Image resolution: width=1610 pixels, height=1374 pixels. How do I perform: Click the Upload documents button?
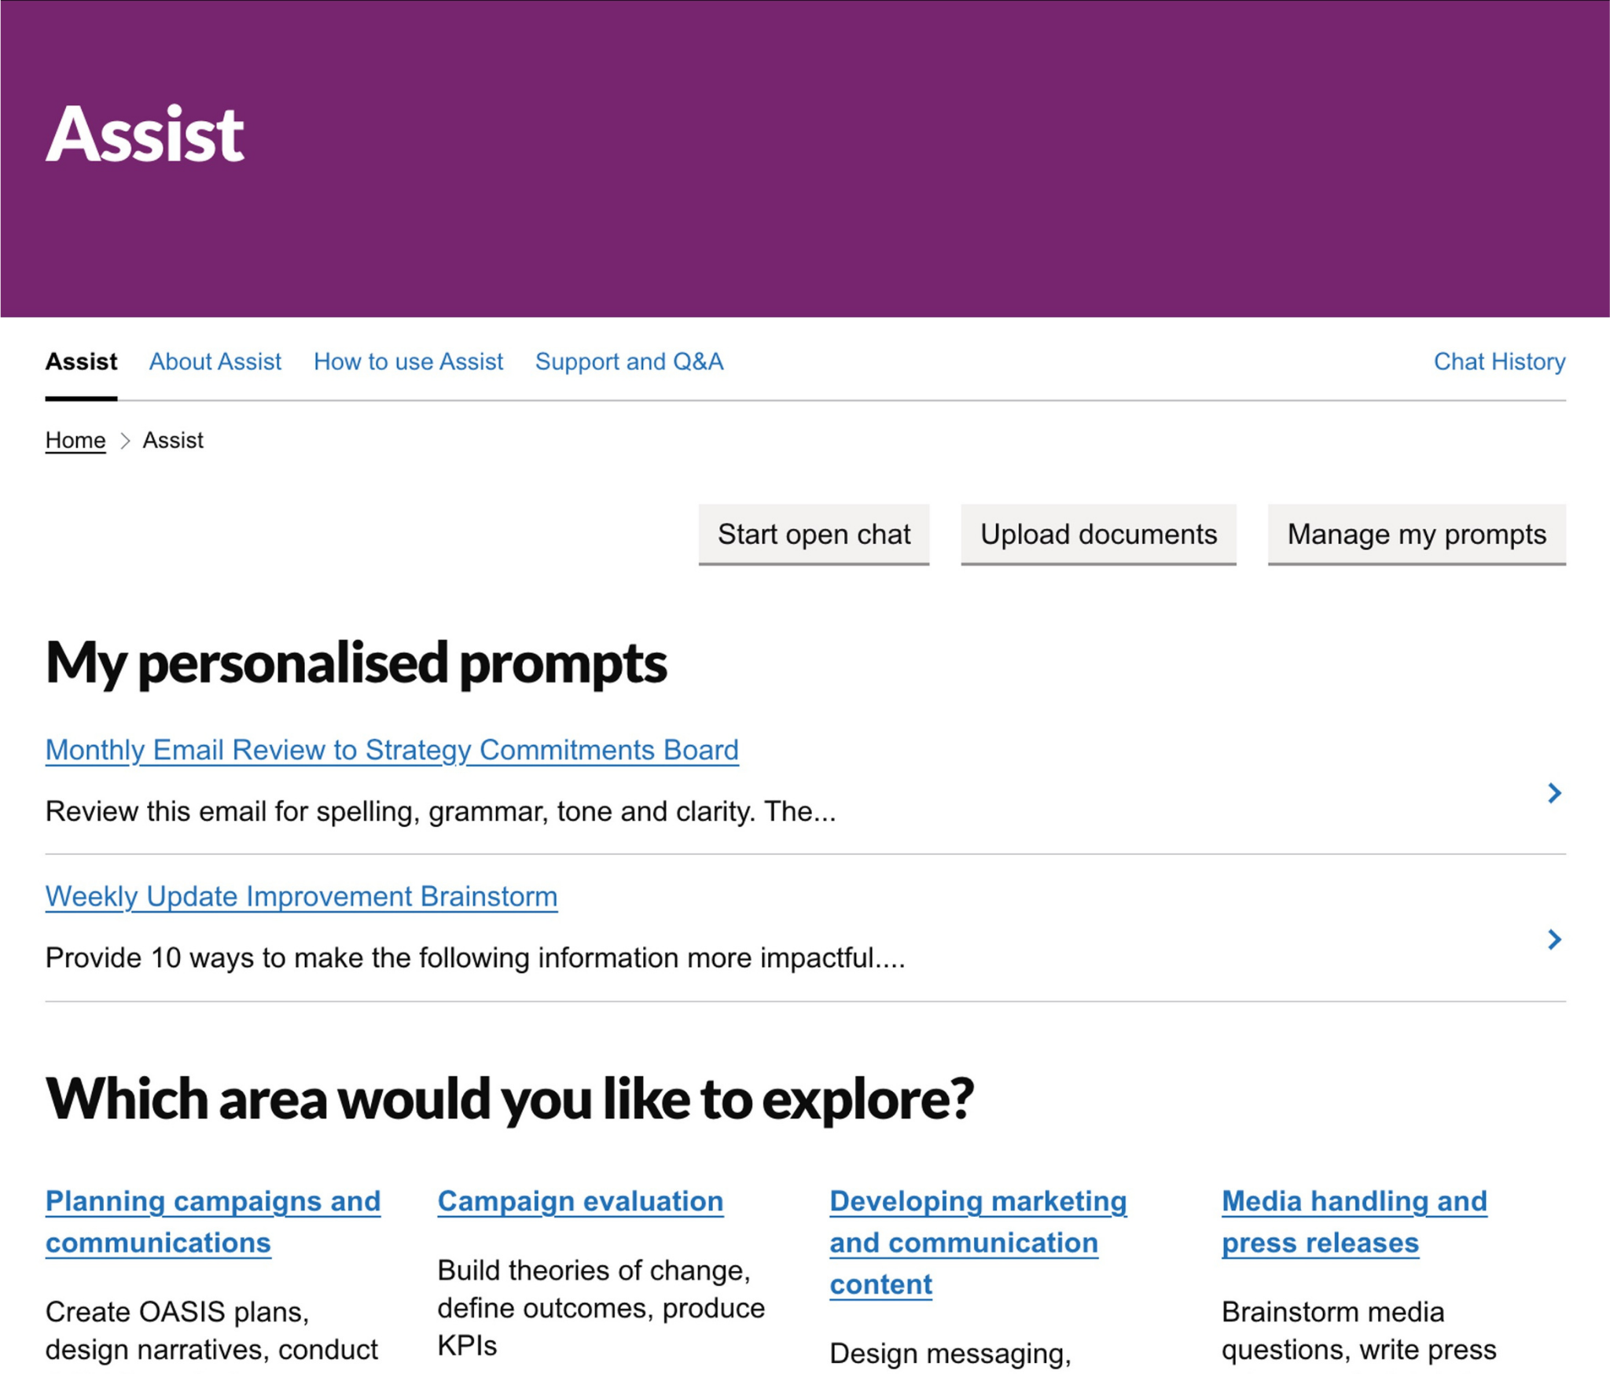click(1097, 535)
